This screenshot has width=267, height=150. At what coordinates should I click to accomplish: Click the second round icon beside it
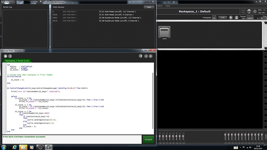(10, 56)
